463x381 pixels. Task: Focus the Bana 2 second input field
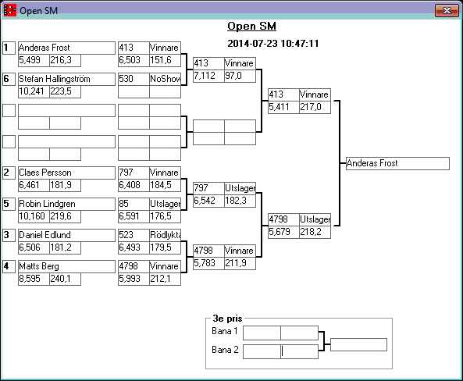click(299, 352)
